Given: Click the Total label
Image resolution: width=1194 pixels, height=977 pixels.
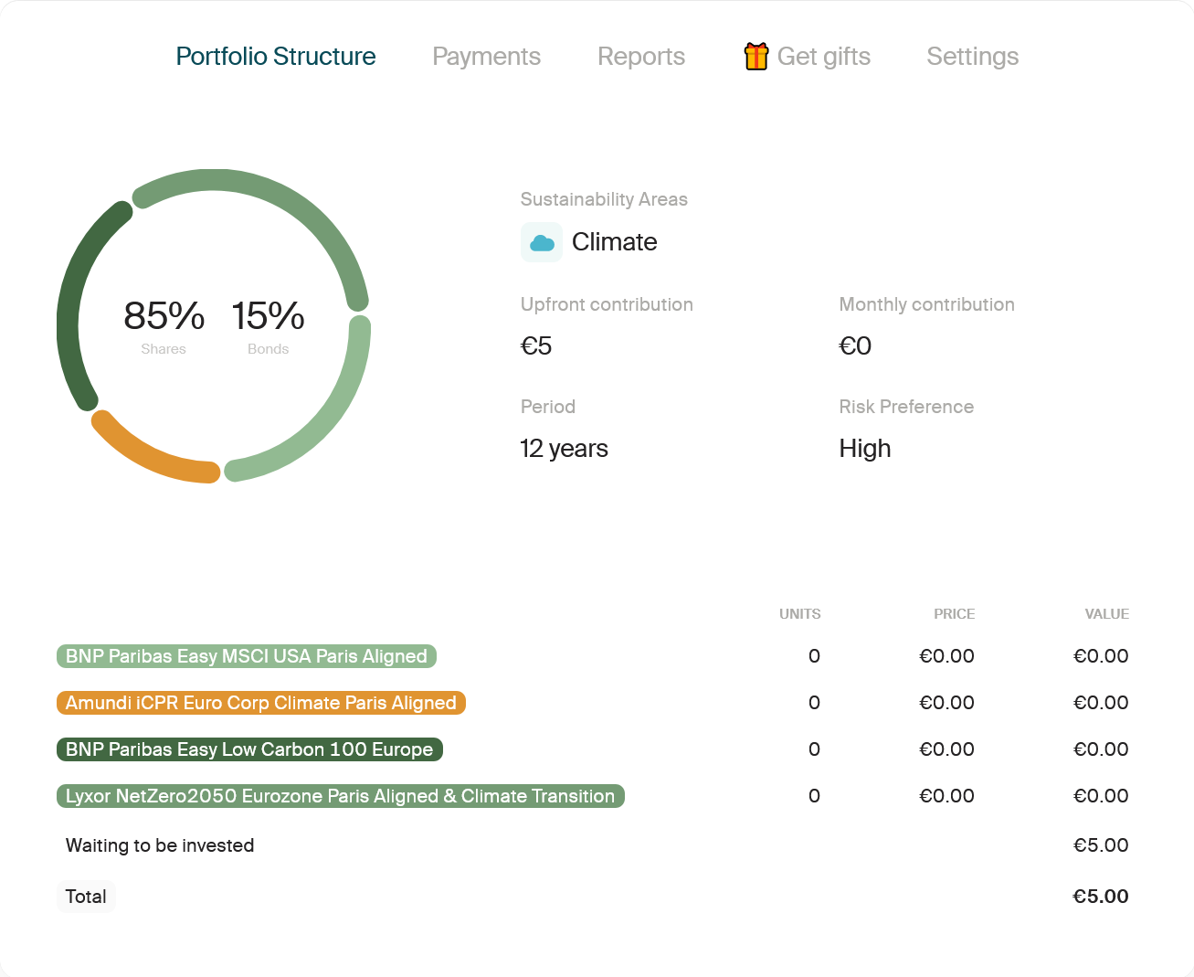Looking at the screenshot, I should (x=86, y=897).
